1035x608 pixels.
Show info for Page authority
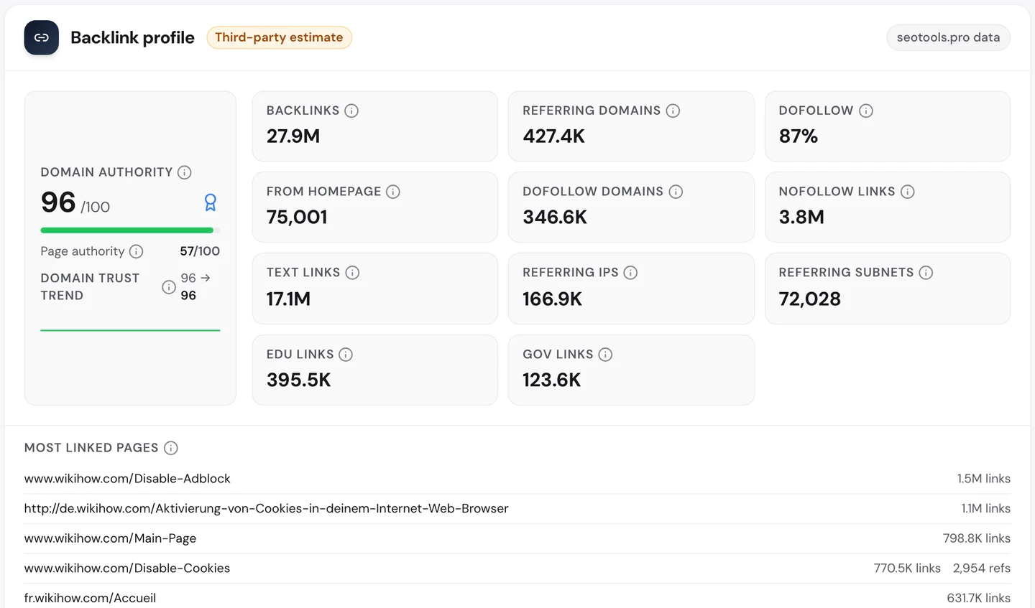[136, 251]
